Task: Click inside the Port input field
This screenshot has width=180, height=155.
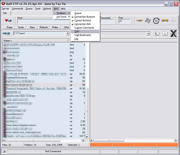Action: [124, 21]
